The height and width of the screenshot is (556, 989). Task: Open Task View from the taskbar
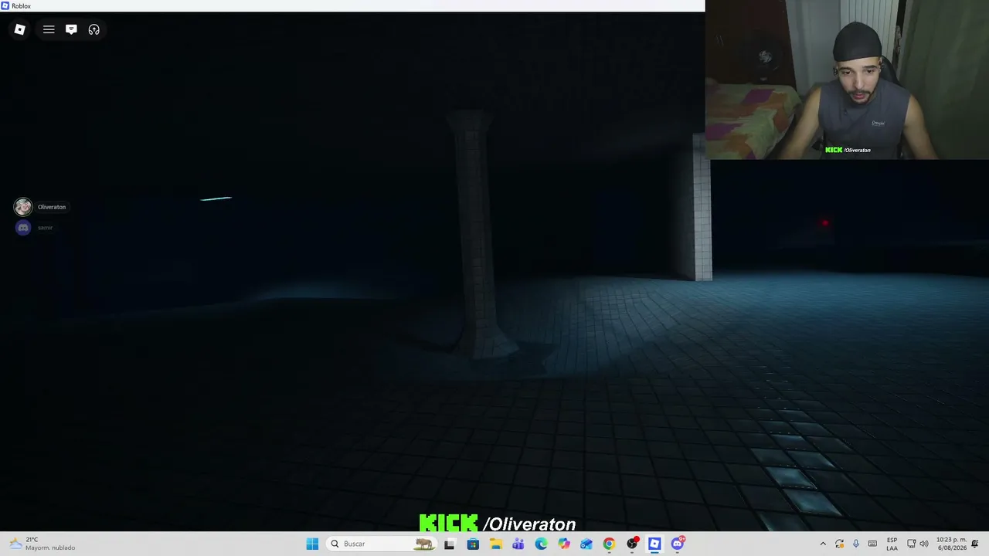(450, 544)
